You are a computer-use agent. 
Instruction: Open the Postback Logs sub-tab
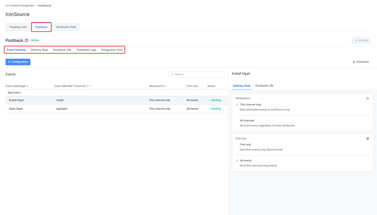(86, 50)
